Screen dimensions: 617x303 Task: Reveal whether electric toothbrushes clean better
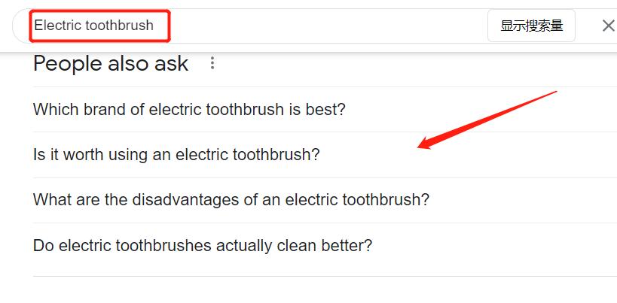(x=203, y=245)
